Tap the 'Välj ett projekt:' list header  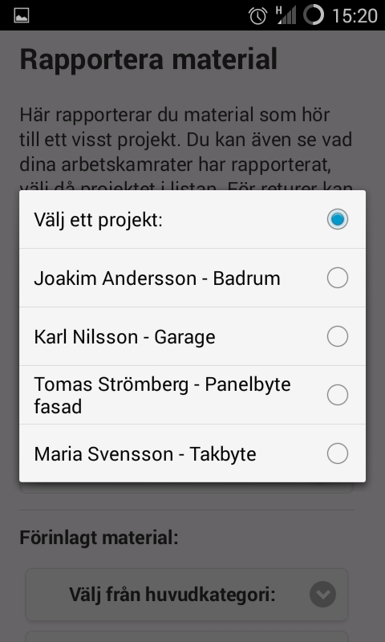[x=192, y=219]
